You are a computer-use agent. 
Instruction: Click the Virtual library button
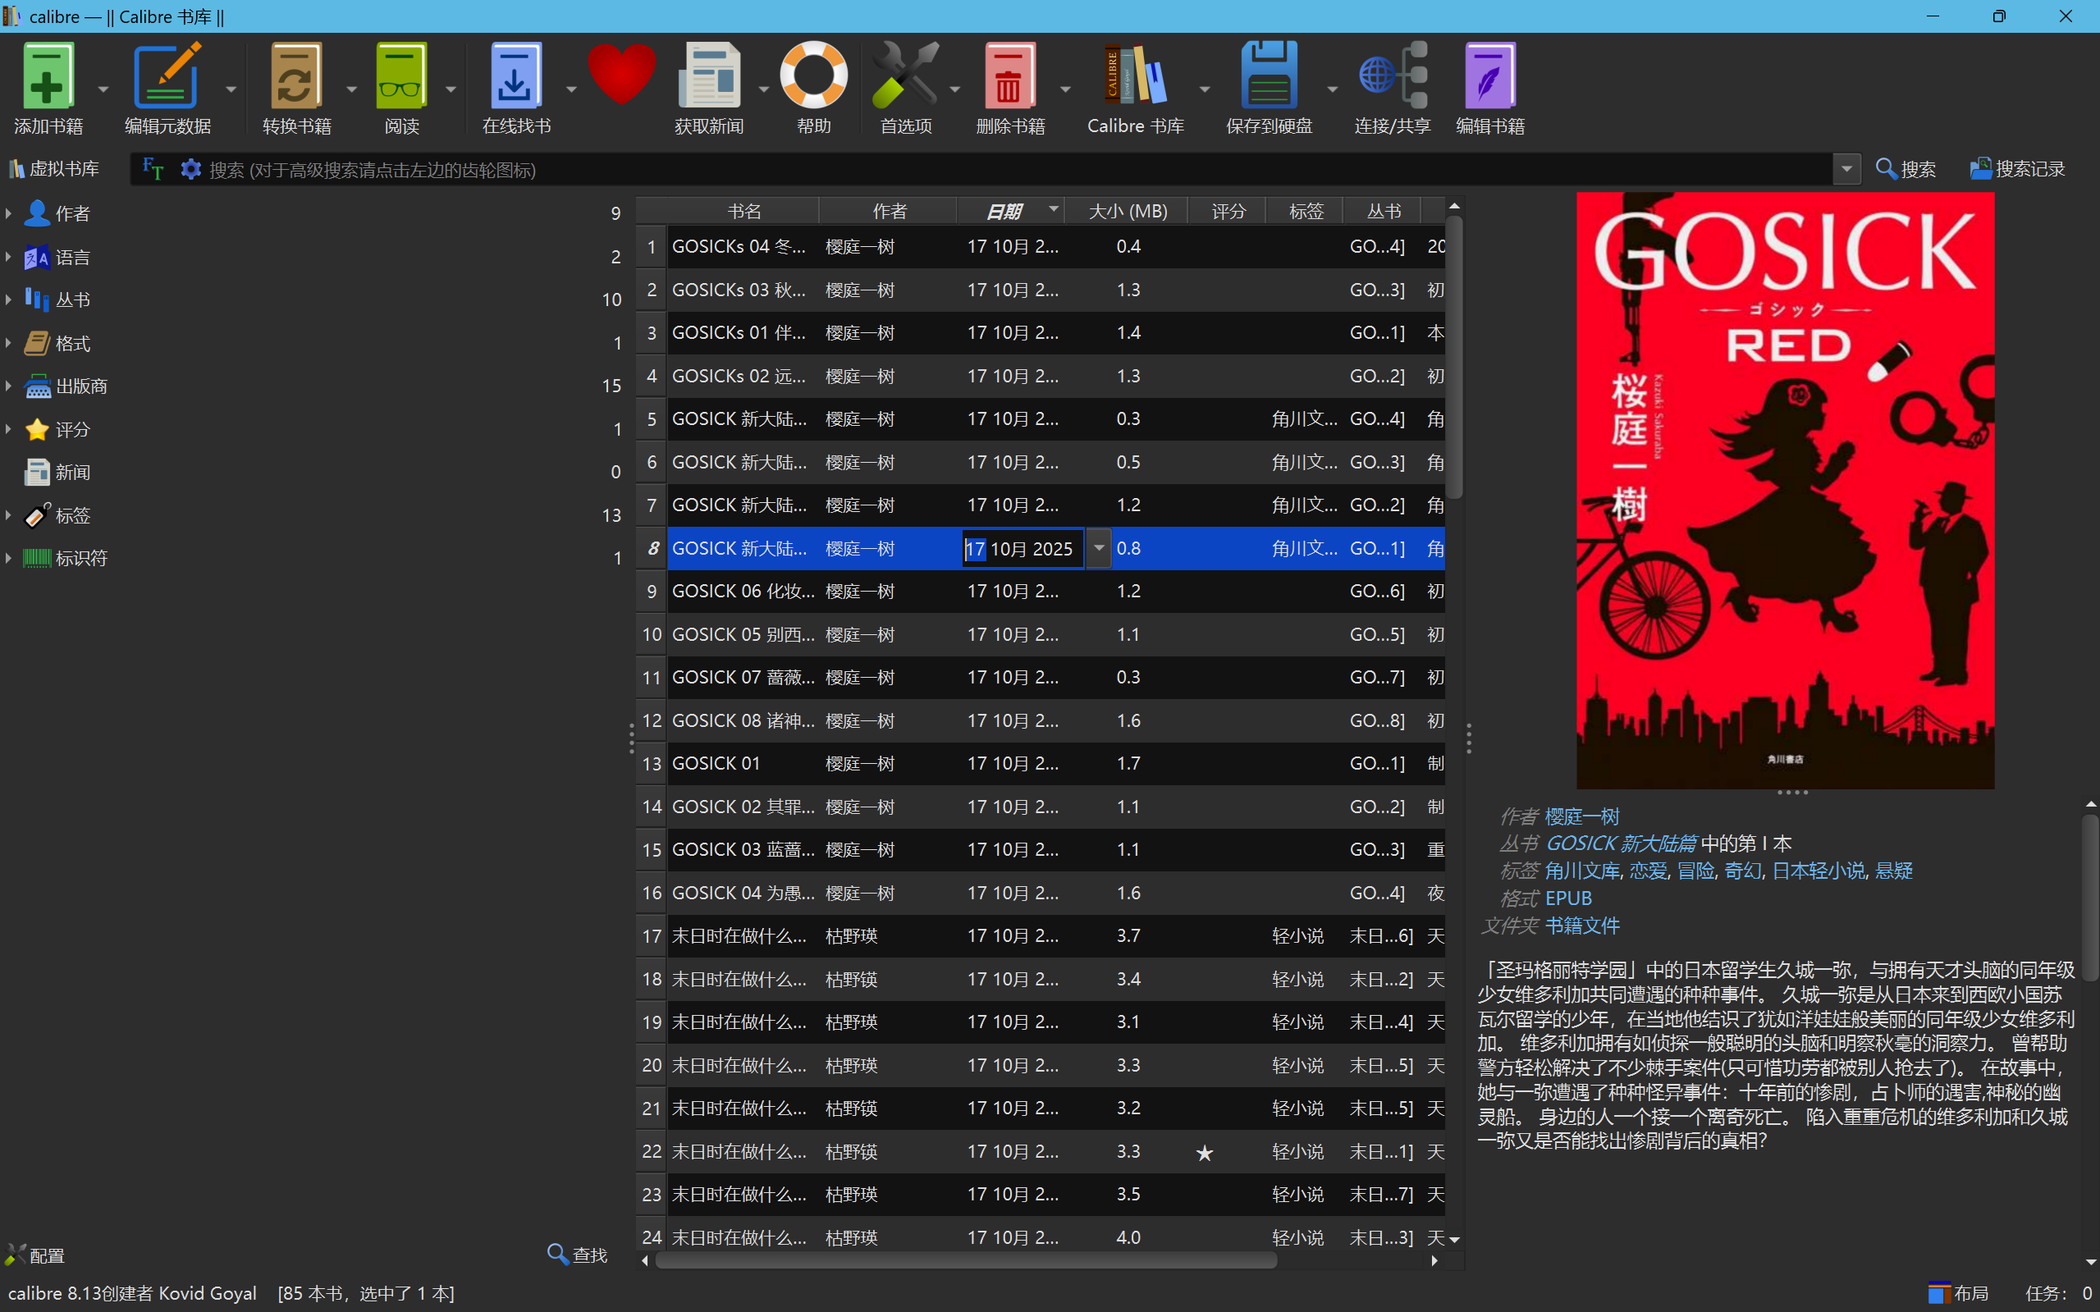click(x=54, y=169)
